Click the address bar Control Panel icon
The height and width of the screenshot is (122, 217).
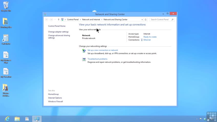click(62, 20)
